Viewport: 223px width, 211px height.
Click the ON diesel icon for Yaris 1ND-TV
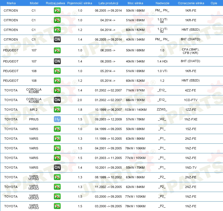pos(57,167)
